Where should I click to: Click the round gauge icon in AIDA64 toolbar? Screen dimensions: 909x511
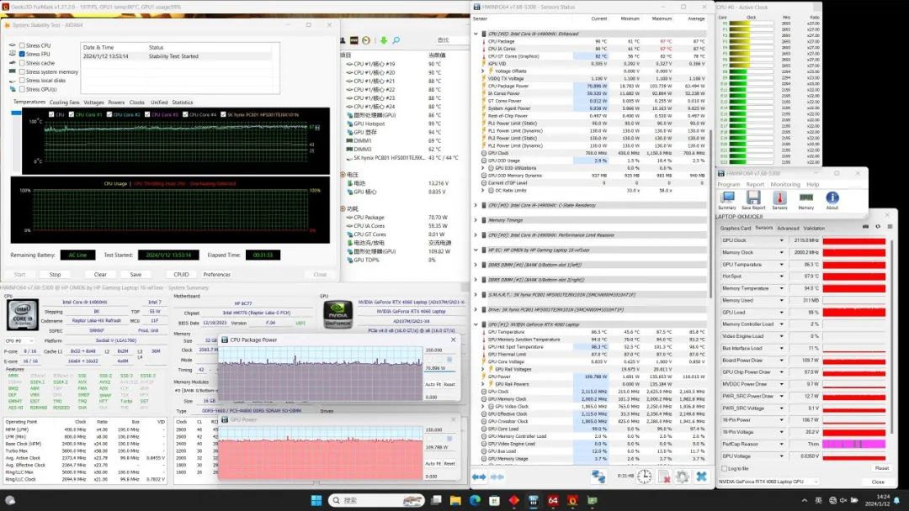click(366, 40)
